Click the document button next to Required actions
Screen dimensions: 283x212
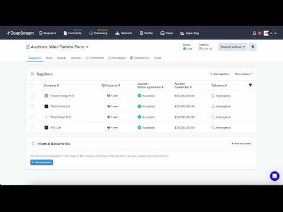253,47
